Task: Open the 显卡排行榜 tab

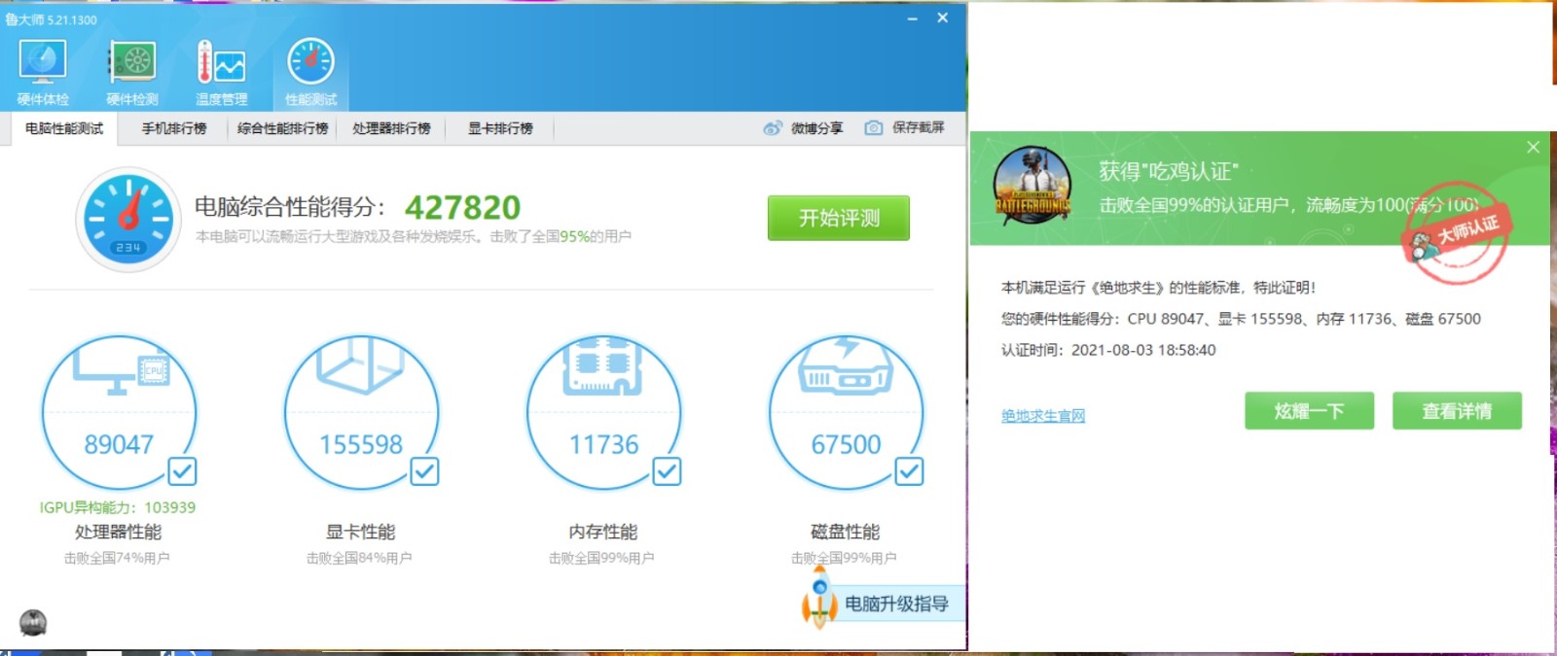Action: [500, 128]
